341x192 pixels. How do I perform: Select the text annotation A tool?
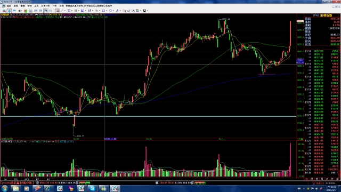coord(117,11)
